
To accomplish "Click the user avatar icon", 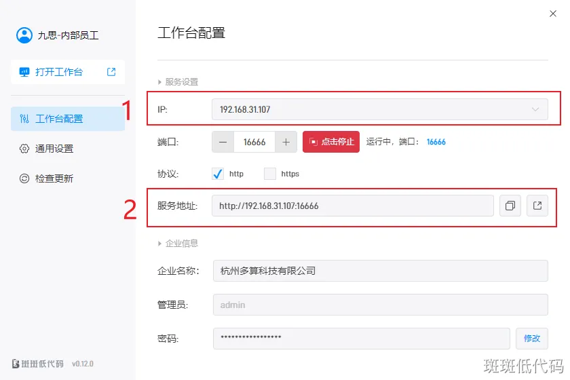I will tap(24, 35).
